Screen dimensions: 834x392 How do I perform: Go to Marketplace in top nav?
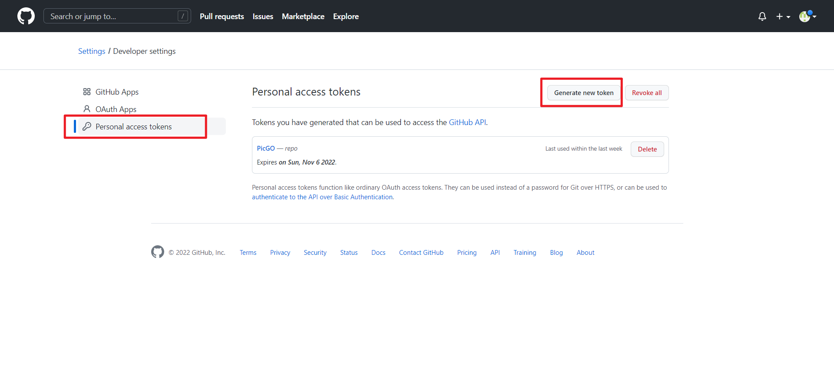tap(303, 16)
